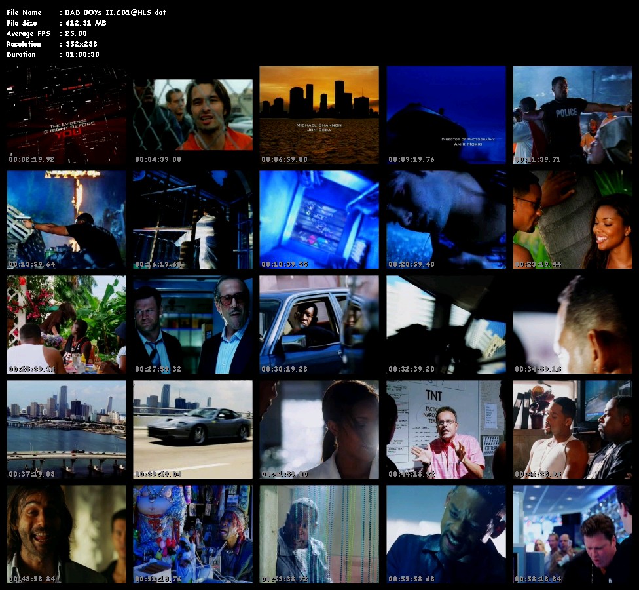Click the 'Duration' label
The height and width of the screenshot is (590, 639).
coord(21,54)
